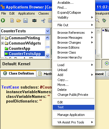Open the Edit menu in menu bar
Viewport: 109px width, 129px height.
point(12,13)
